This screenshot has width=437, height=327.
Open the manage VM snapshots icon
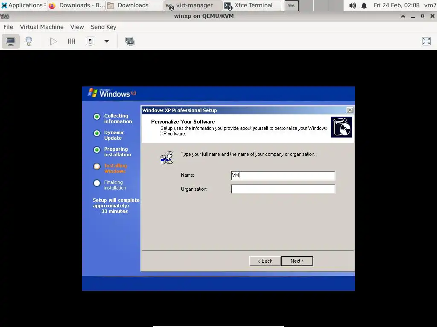click(x=130, y=41)
